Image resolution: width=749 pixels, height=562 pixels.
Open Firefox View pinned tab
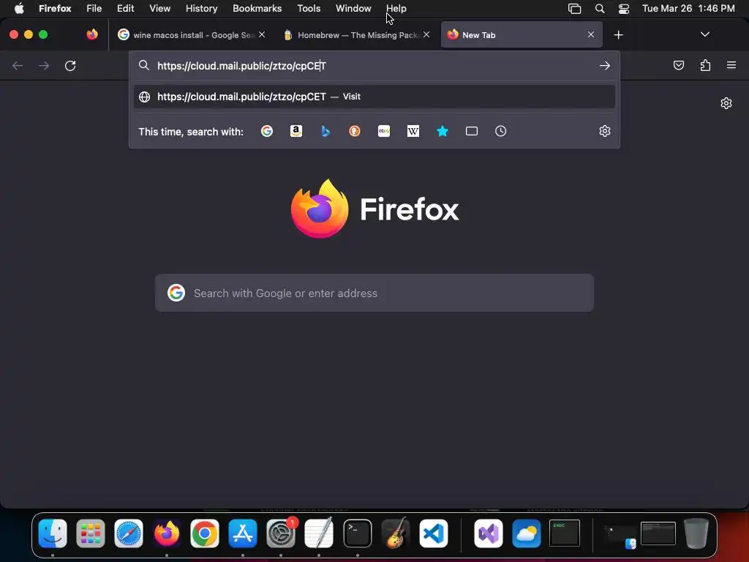[x=92, y=34]
